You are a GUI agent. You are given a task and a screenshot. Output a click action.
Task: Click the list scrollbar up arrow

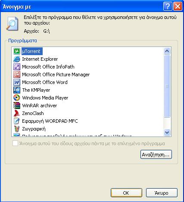(167, 51)
